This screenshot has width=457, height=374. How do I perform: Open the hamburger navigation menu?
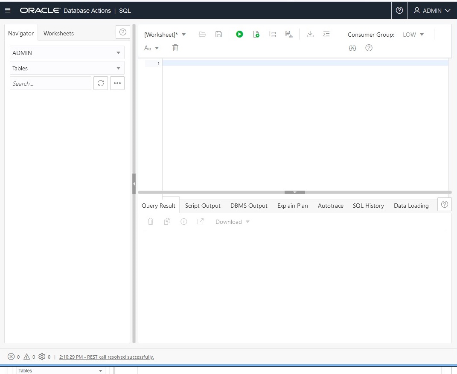8,10
